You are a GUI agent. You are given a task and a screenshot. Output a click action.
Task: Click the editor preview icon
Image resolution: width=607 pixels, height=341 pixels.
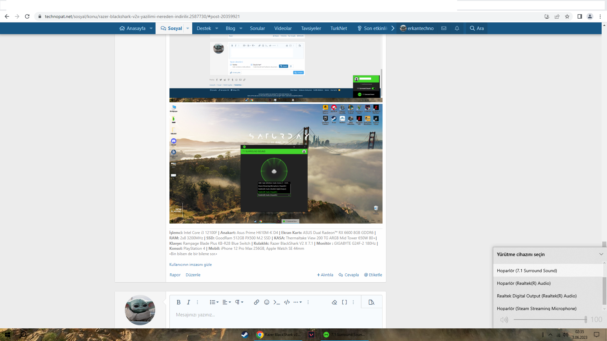click(371, 302)
